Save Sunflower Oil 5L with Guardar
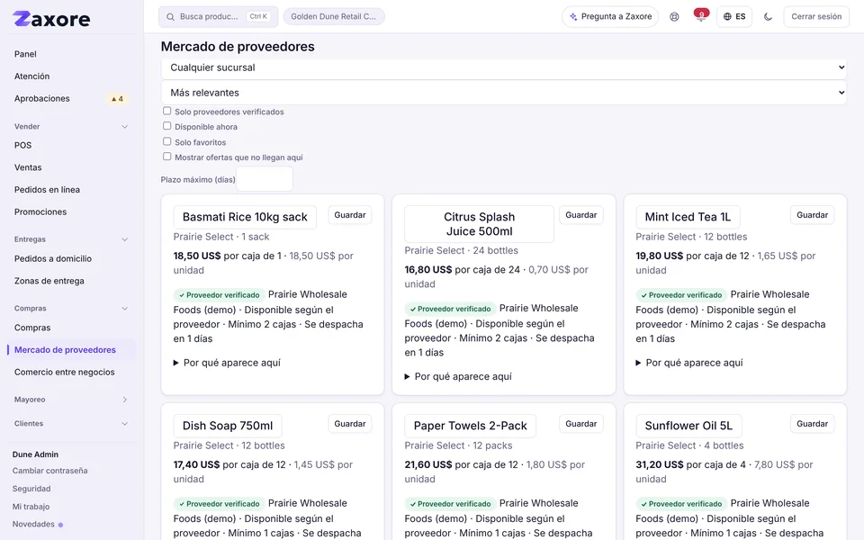 [812, 424]
